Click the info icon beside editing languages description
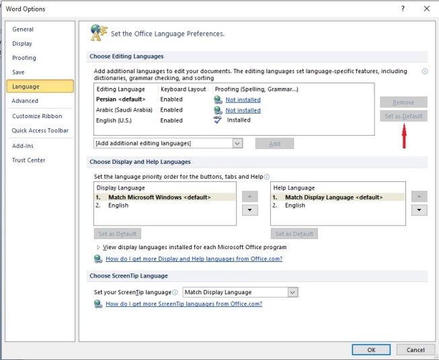The height and width of the screenshot is (360, 439). 425,71
